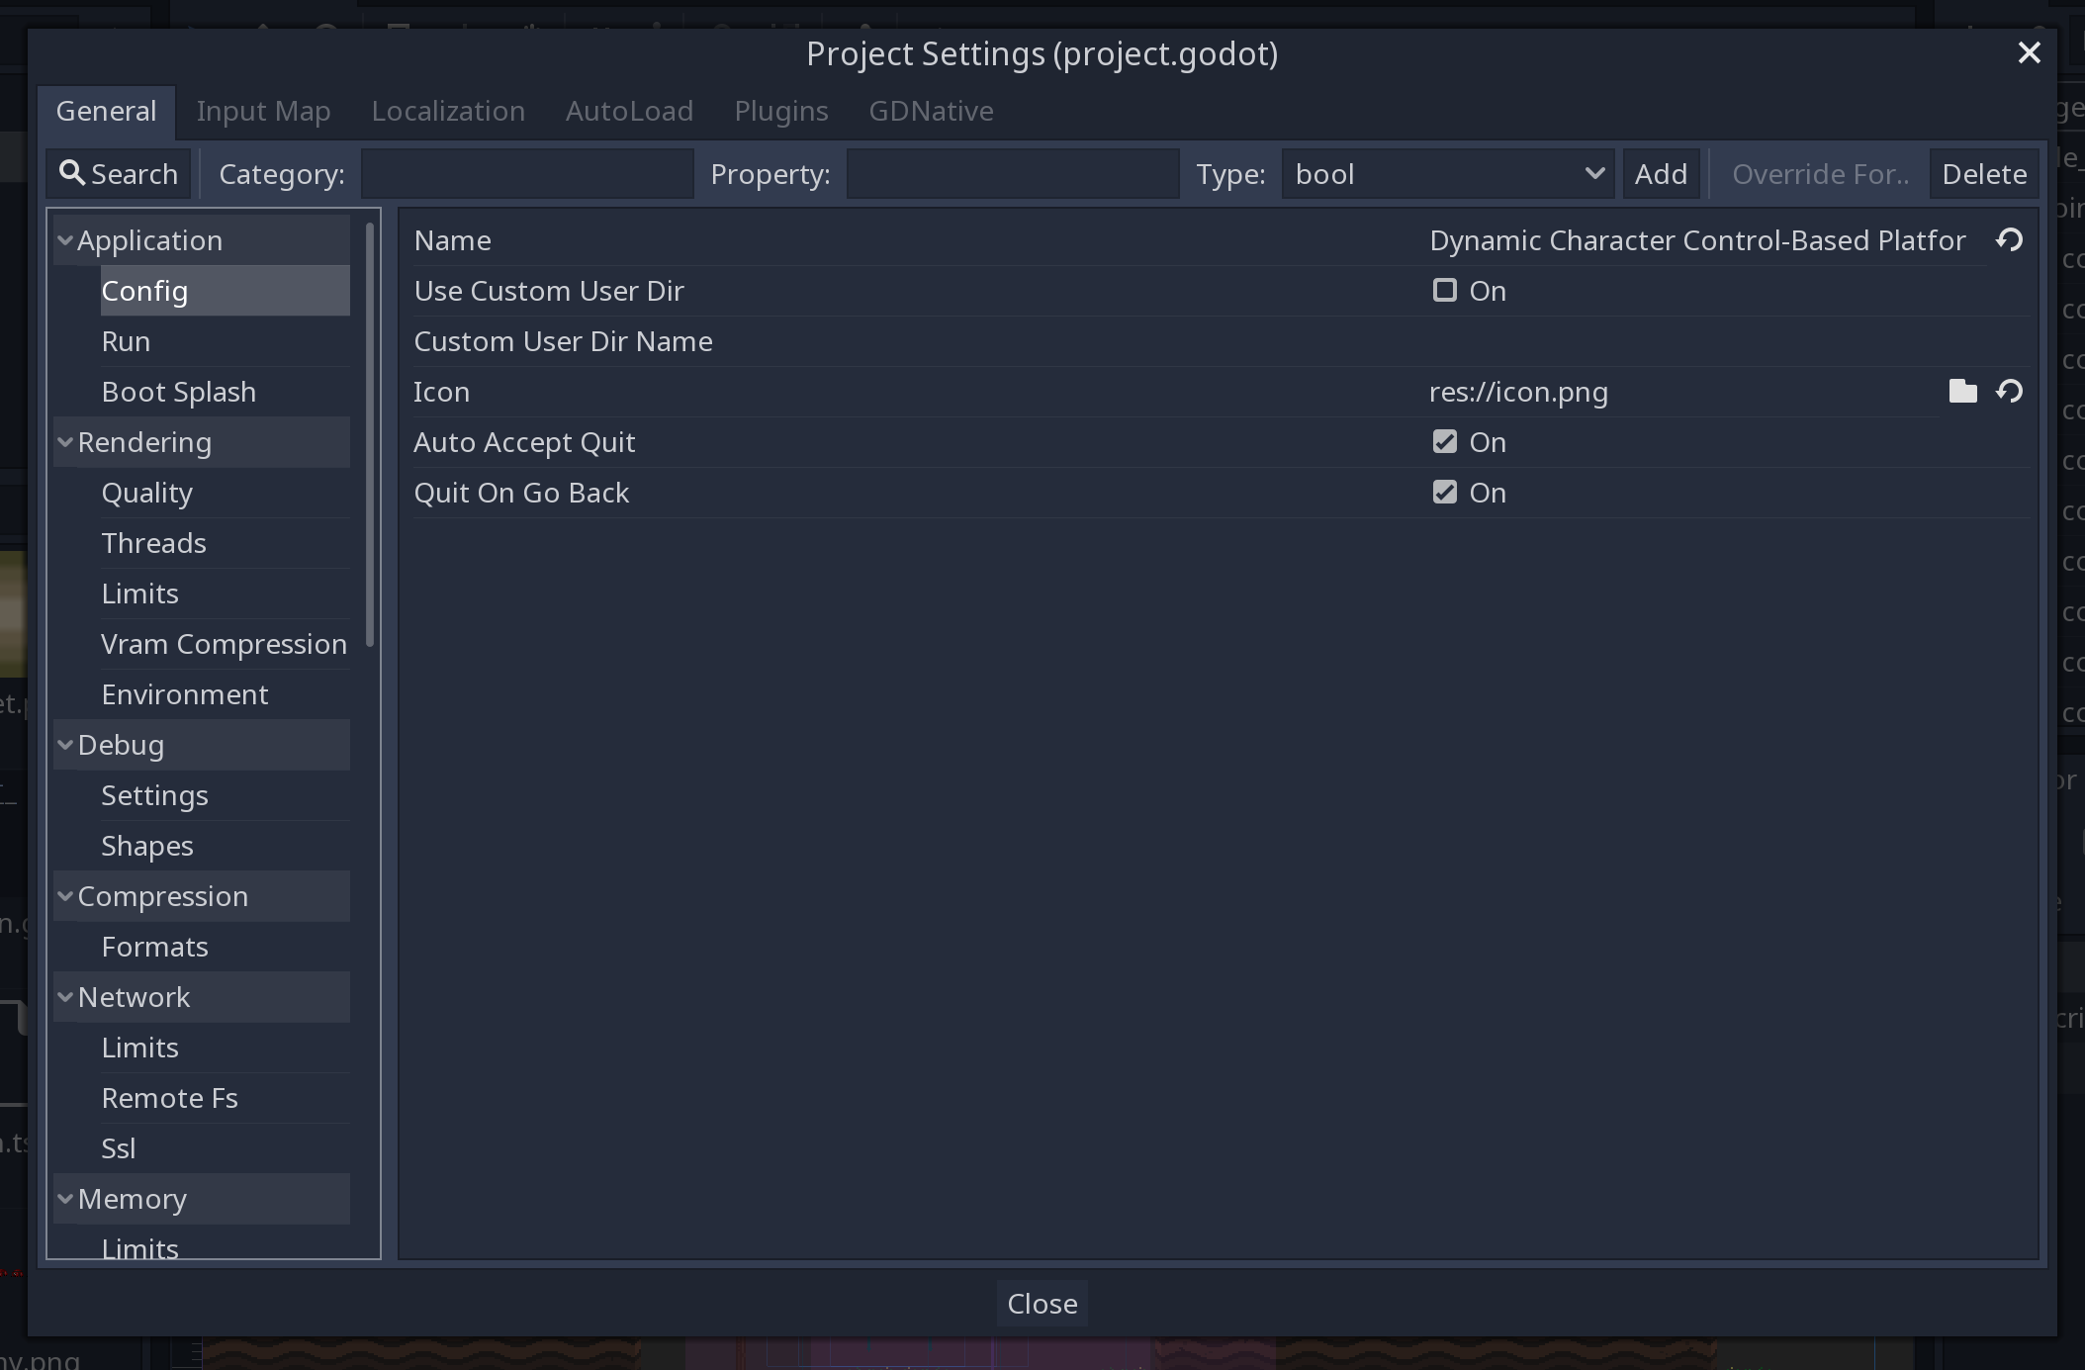Open file browser for the Icon property
The width and height of the screenshot is (2085, 1370).
pos(1961,391)
